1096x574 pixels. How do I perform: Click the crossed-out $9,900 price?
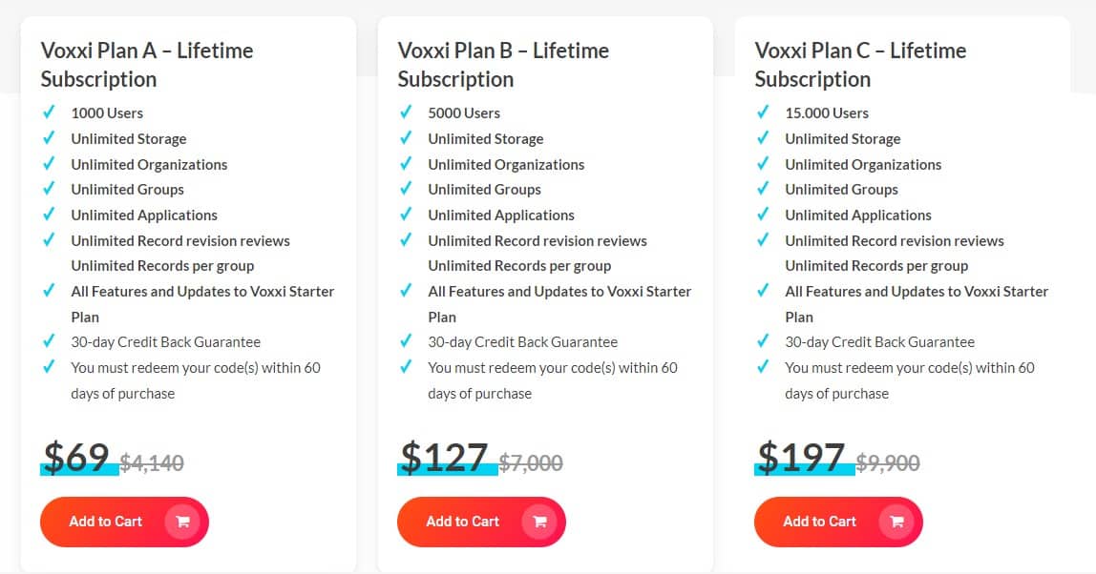[x=888, y=462]
